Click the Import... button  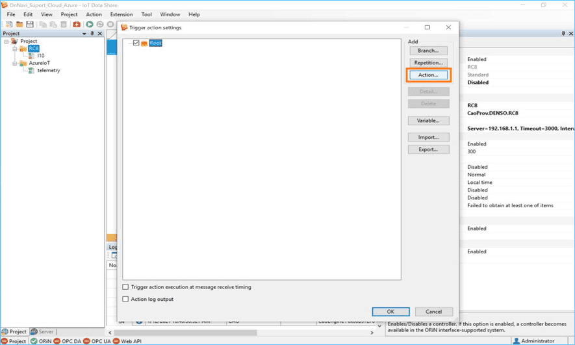[428, 137]
